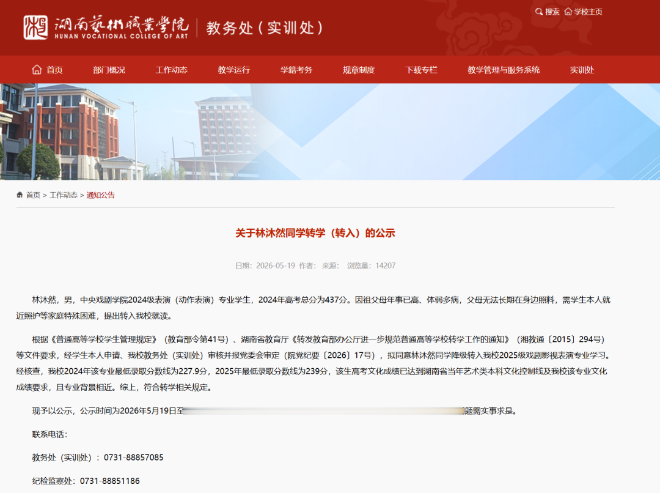Click the campus building banner image
660x493 pixels.
(330, 132)
